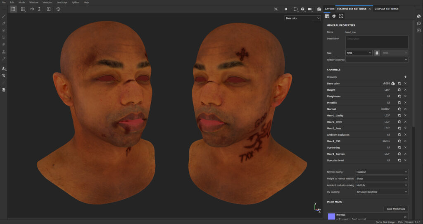The height and width of the screenshot is (224, 423).
Task: Select the Projection tool in left toolbar
Action: (4, 31)
